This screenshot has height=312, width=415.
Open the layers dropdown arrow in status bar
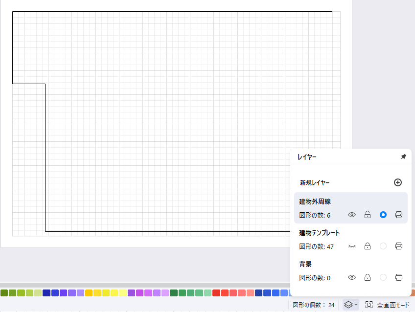(x=356, y=305)
